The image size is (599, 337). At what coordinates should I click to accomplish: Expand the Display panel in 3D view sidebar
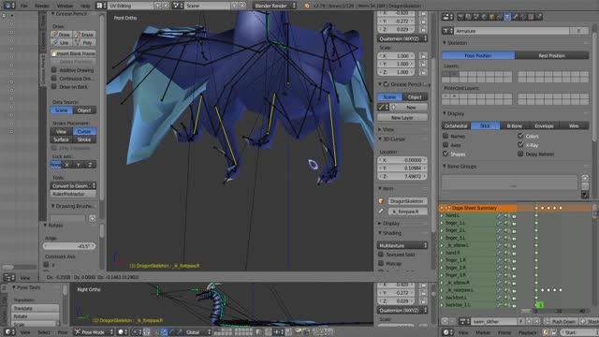point(380,223)
